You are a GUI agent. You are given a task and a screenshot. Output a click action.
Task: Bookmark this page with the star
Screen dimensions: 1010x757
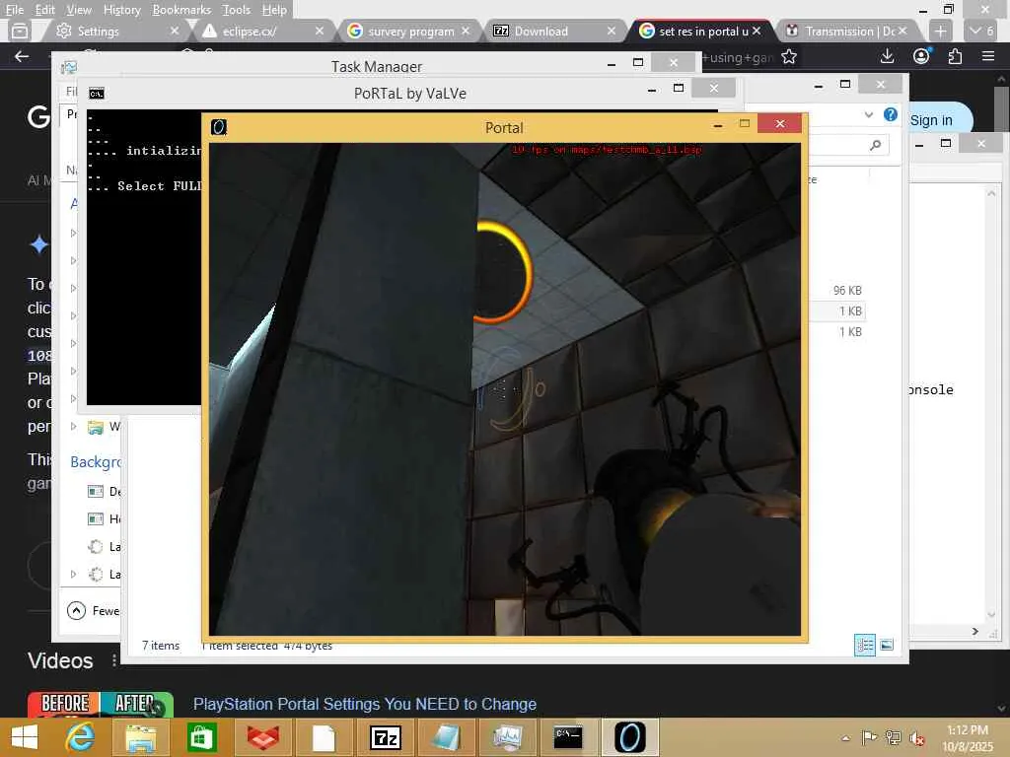pyautogui.click(x=789, y=56)
